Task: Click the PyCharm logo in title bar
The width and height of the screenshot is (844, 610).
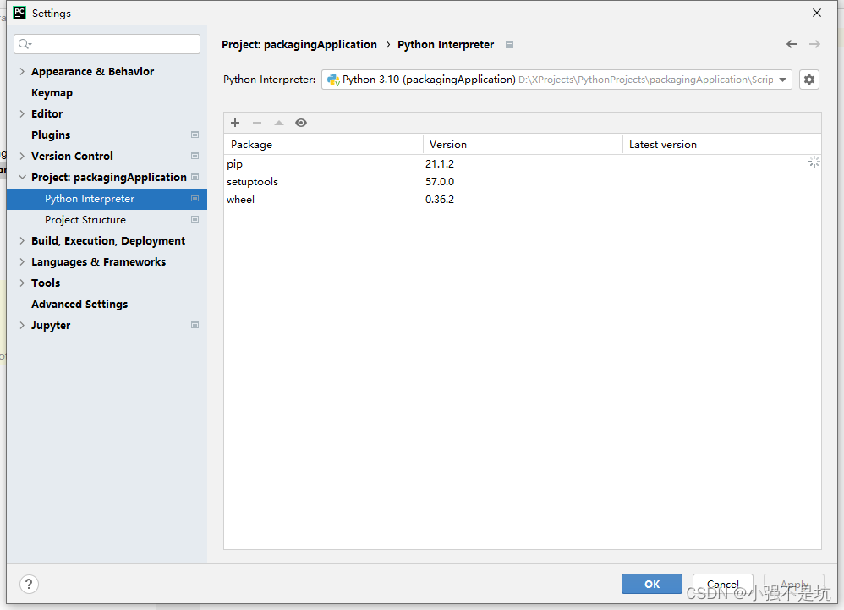Action: point(19,13)
